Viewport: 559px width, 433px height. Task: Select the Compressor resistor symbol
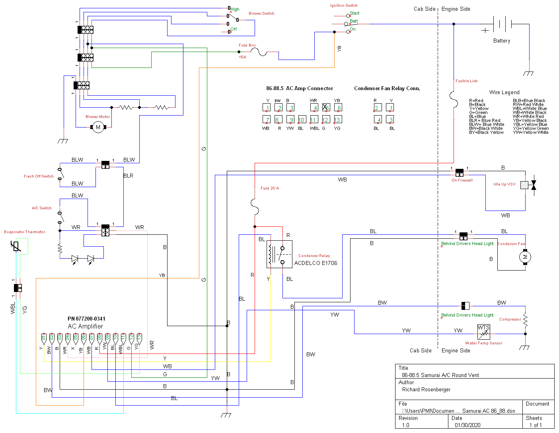click(x=525, y=320)
